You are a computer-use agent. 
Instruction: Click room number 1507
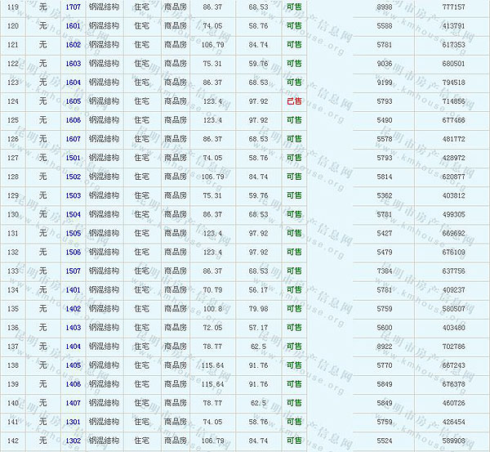pos(73,271)
